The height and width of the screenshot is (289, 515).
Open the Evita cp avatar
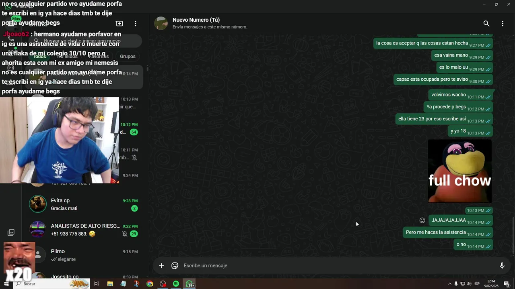point(38,204)
